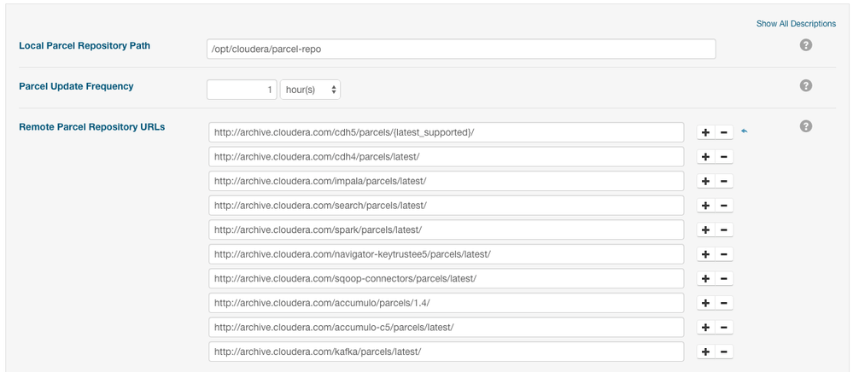Click the Parcel Update Frequency label
Image resolution: width=853 pixels, height=372 pixels.
[x=76, y=86]
